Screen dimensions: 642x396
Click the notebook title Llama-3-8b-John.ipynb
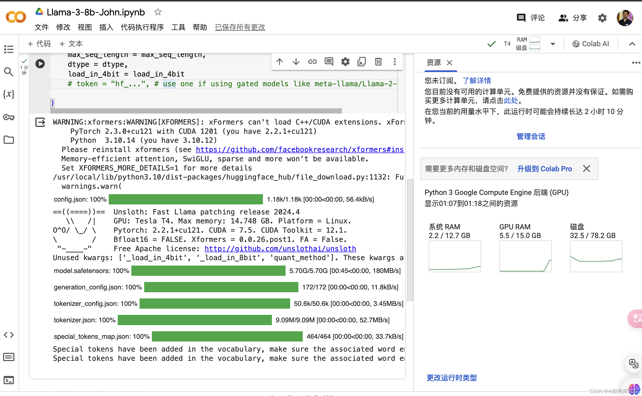tap(96, 12)
